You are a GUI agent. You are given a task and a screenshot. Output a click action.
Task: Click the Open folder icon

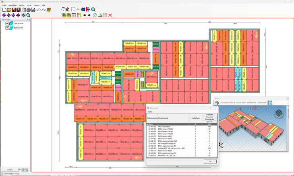pos(9,9)
